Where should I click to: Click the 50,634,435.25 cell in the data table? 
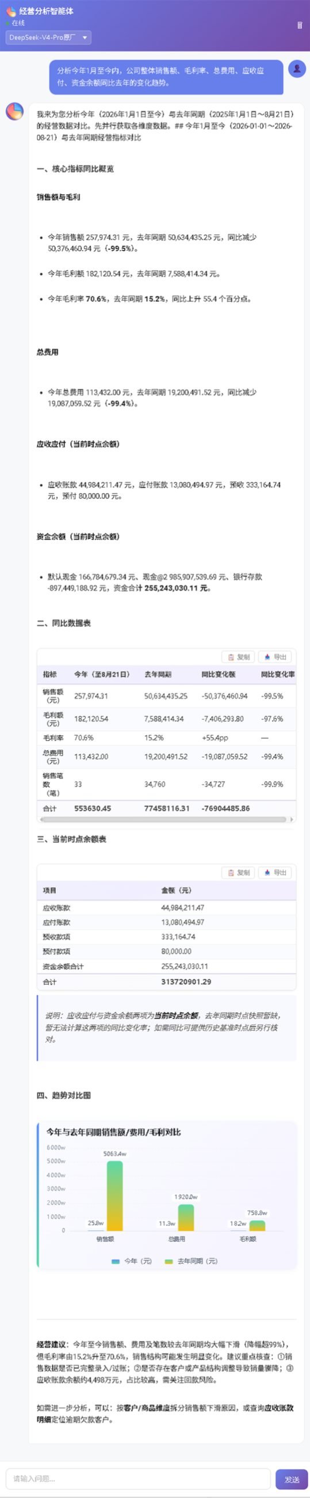point(166,695)
